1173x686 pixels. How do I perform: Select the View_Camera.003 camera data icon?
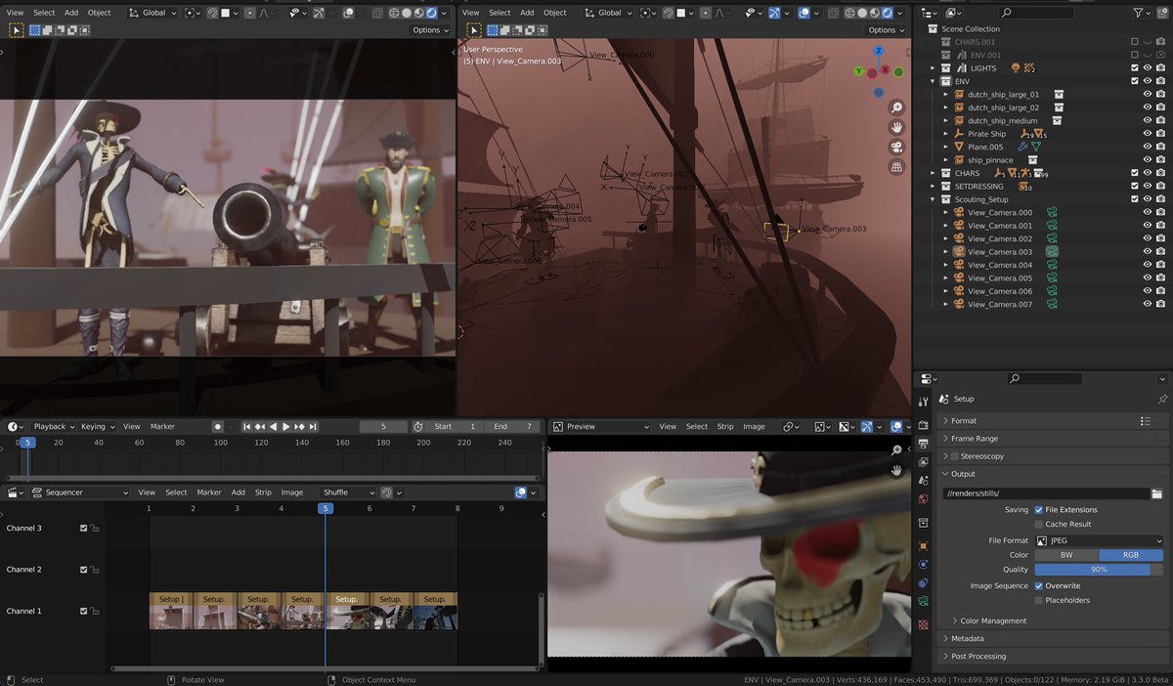point(1049,252)
